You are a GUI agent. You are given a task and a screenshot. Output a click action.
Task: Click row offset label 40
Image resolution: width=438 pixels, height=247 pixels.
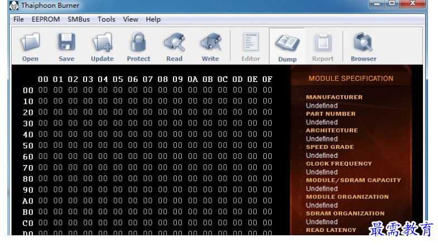pyautogui.click(x=28, y=134)
